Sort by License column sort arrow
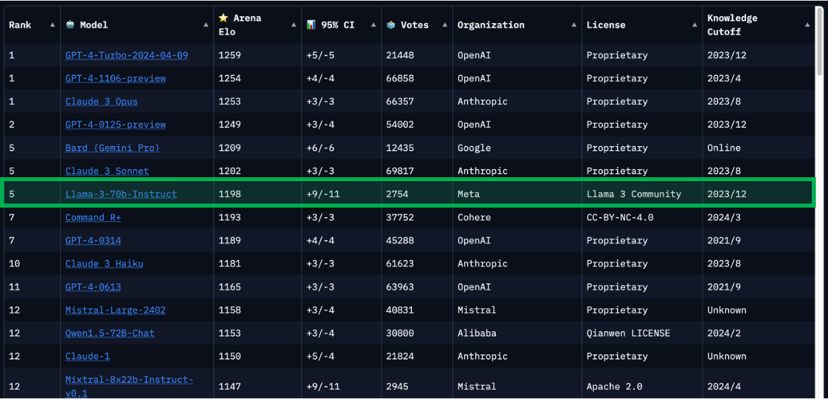This screenshot has height=399, width=828. pyautogui.click(x=695, y=25)
